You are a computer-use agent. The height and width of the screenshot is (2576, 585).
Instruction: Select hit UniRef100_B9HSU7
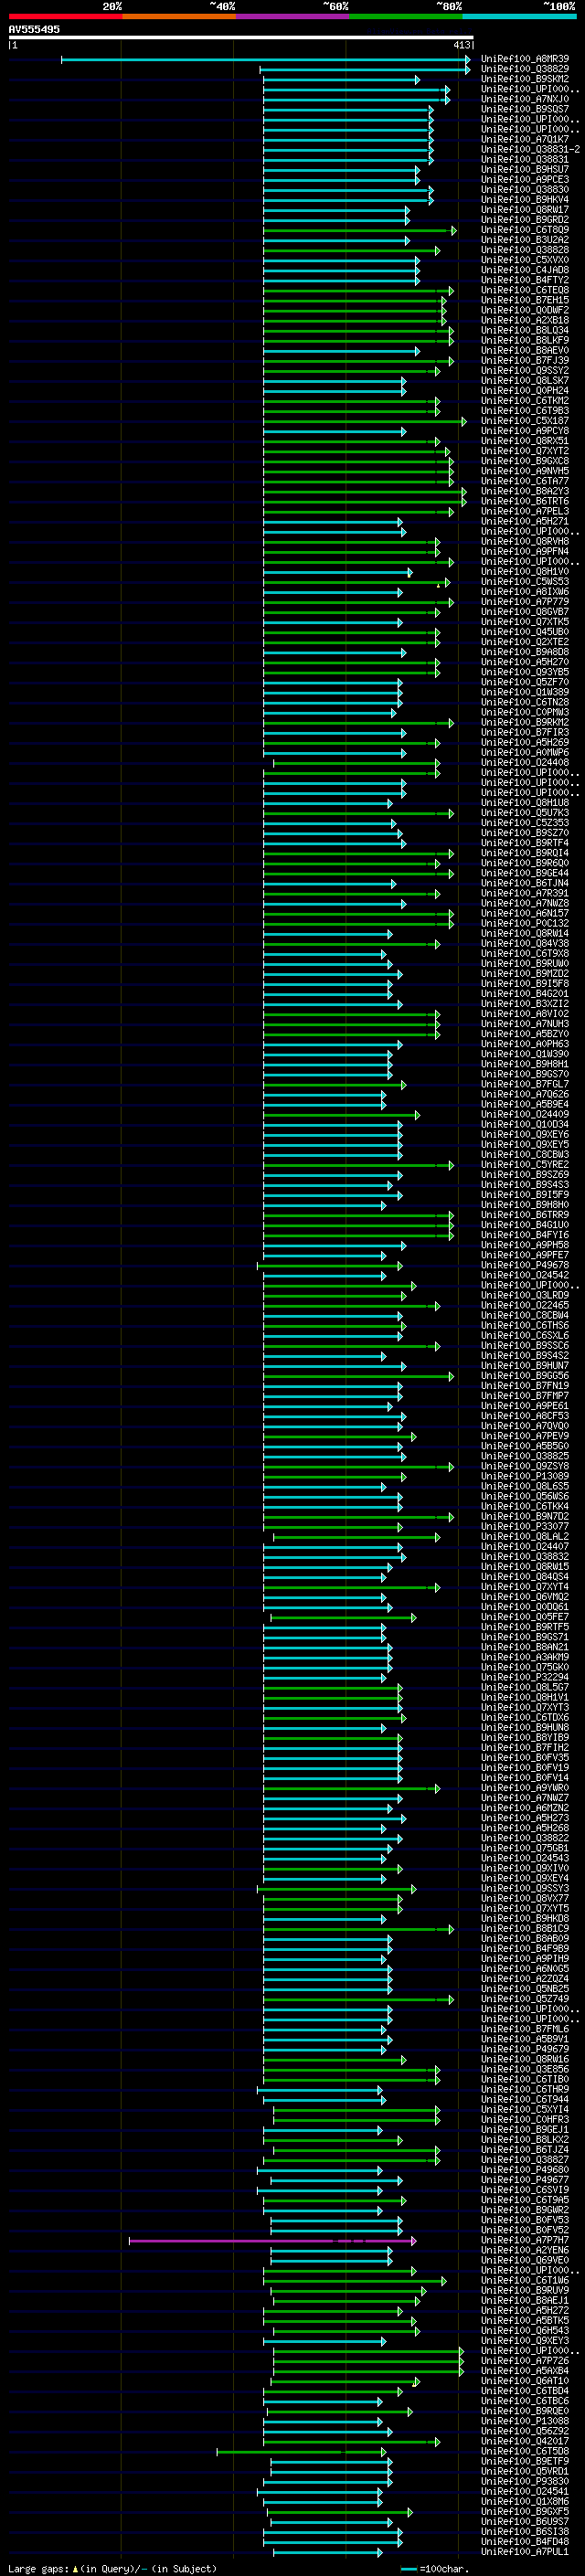click(525, 170)
